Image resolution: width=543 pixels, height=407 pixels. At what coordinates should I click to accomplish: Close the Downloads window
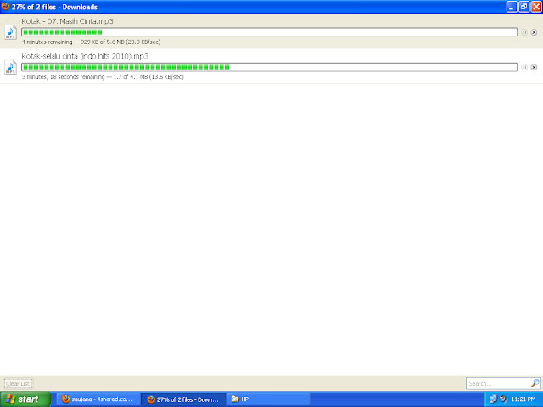pos(536,7)
